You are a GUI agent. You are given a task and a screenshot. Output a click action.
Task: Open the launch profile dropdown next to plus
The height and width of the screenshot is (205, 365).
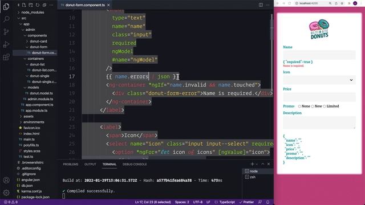[257, 164]
